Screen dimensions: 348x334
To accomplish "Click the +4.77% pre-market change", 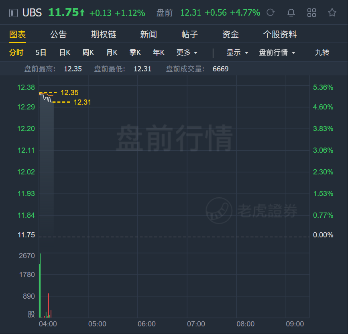I will (x=245, y=13).
